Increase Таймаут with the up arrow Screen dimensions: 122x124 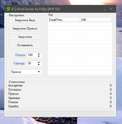click(39, 62)
